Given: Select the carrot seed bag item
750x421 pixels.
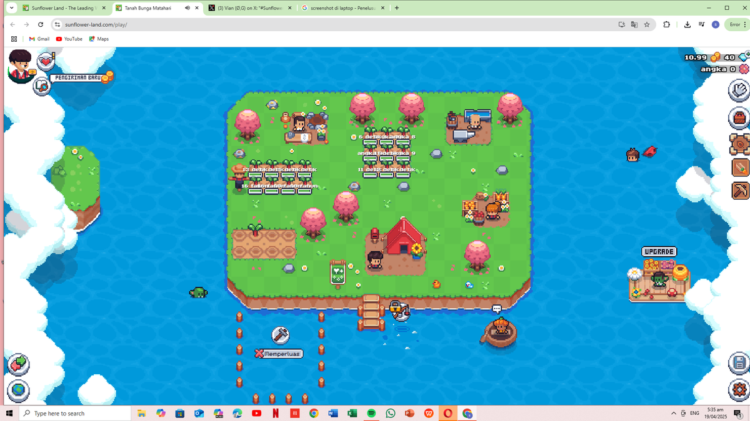Looking at the screenshot, I should click(x=741, y=167).
